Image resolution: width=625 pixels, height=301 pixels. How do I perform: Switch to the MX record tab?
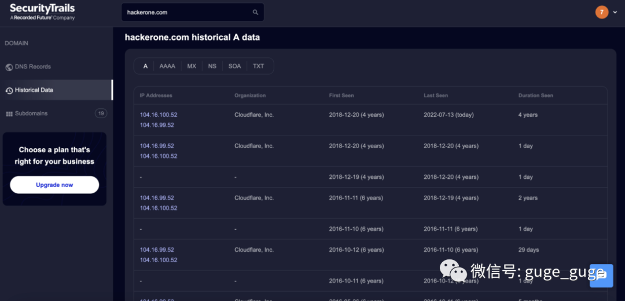tap(192, 66)
